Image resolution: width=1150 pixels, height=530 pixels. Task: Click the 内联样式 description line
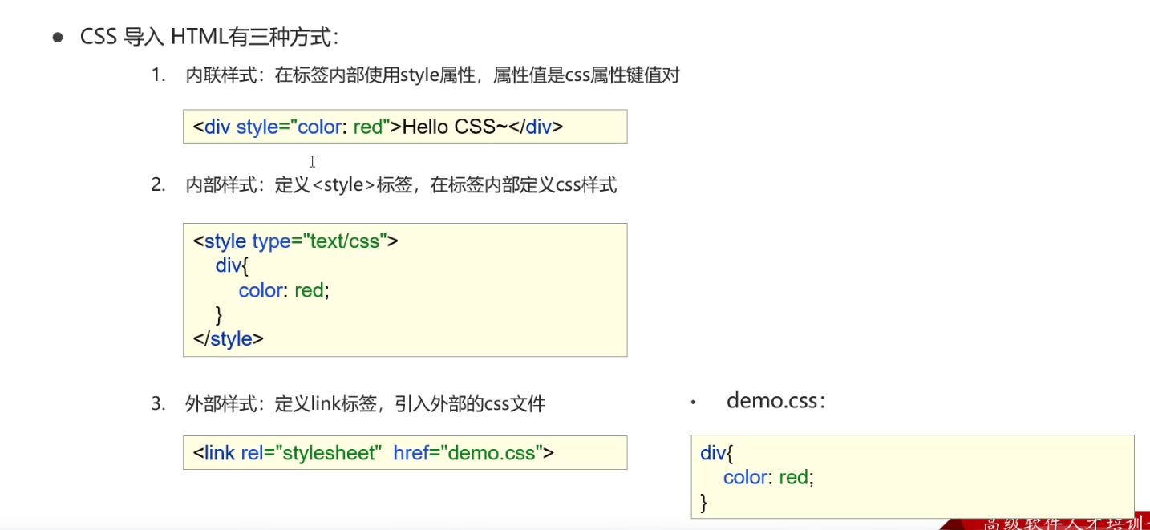[432, 75]
